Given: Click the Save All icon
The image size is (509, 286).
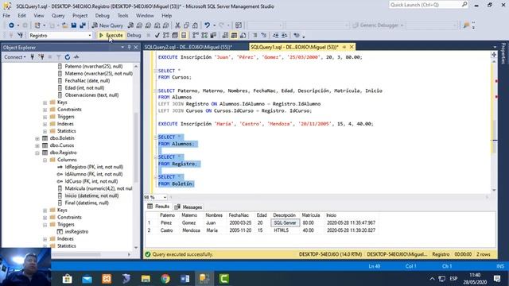Looking at the screenshot, I should coord(83,25).
